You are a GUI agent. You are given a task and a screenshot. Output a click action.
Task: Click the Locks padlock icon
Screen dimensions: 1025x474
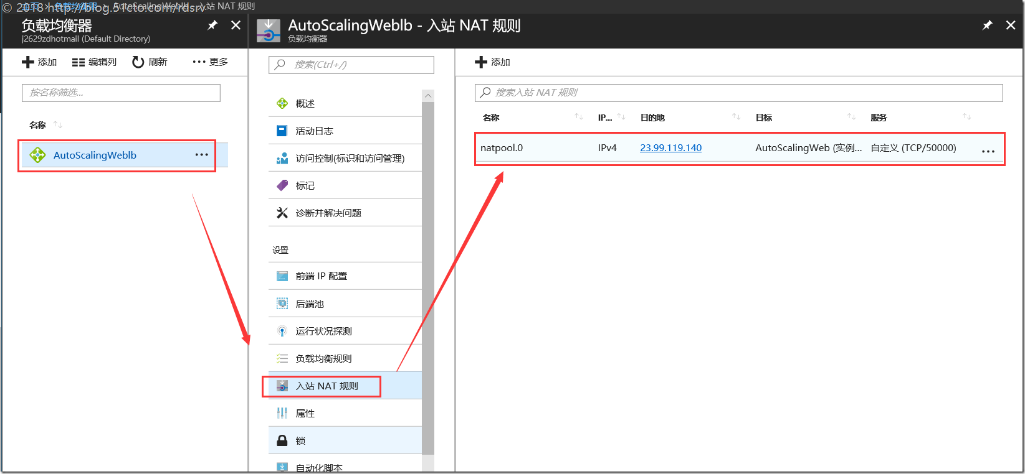coord(282,440)
